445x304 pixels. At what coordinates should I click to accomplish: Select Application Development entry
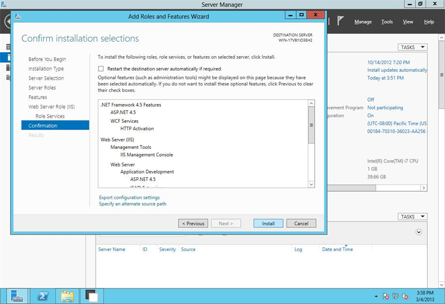tap(147, 172)
